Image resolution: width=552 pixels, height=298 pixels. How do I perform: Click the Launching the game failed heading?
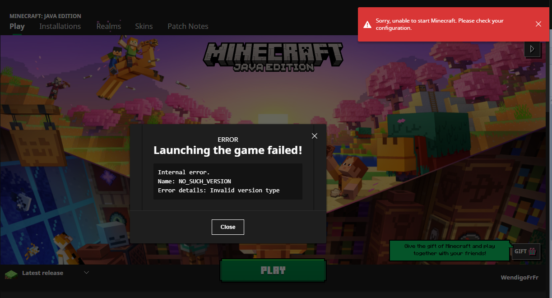(228, 150)
